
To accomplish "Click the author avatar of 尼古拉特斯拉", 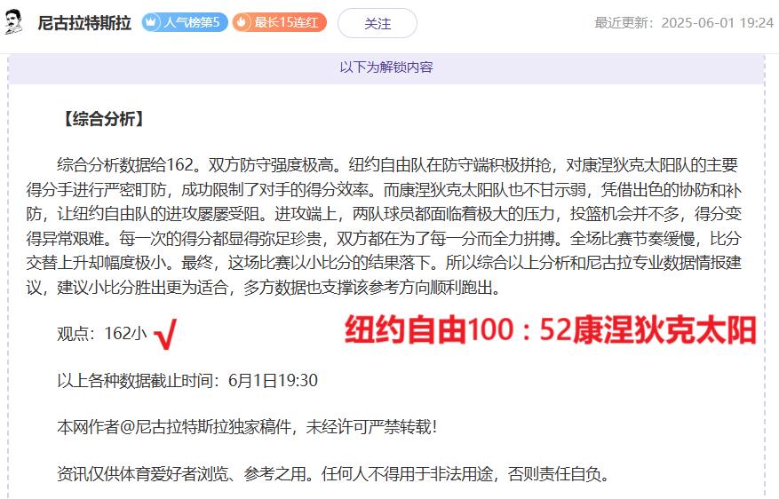I will (x=14, y=23).
